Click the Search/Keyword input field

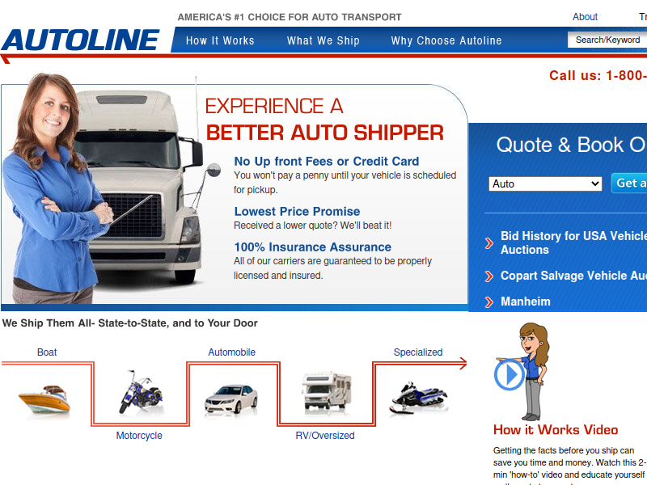[x=607, y=40]
